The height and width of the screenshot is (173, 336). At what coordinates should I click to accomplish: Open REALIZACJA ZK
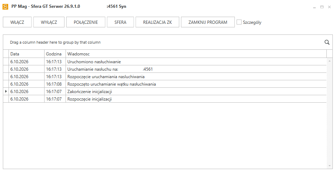click(x=157, y=22)
